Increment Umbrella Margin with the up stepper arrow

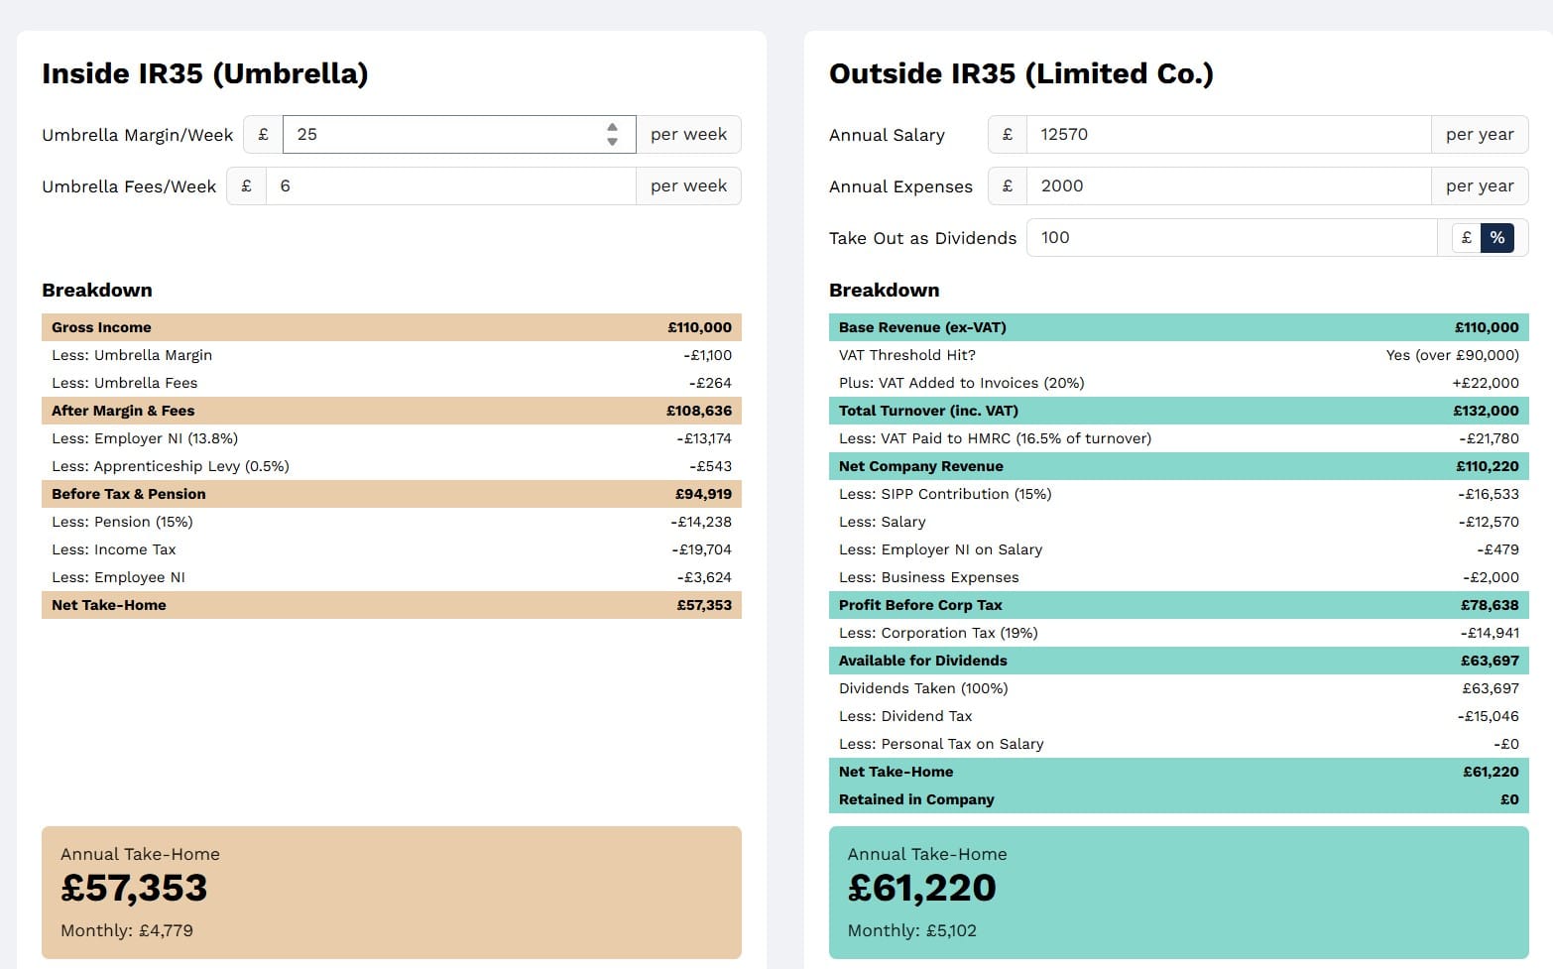tap(613, 128)
